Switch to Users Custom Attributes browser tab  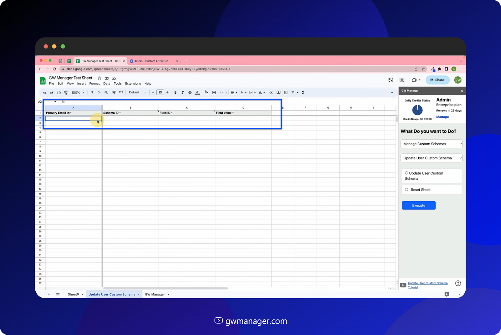[x=152, y=61]
